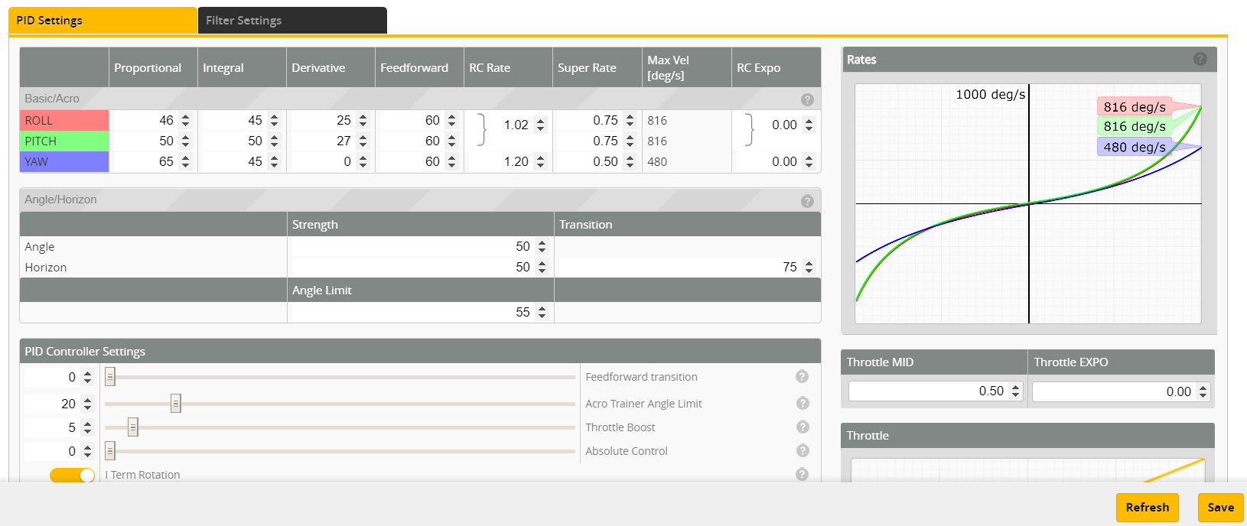Click help icon beside I Term Rotation
1247x526 pixels.
click(802, 474)
